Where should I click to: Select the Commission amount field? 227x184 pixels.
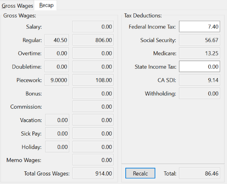93,107
